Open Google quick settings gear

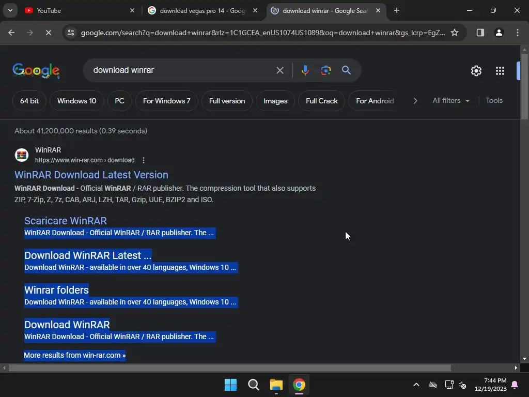coord(476,71)
